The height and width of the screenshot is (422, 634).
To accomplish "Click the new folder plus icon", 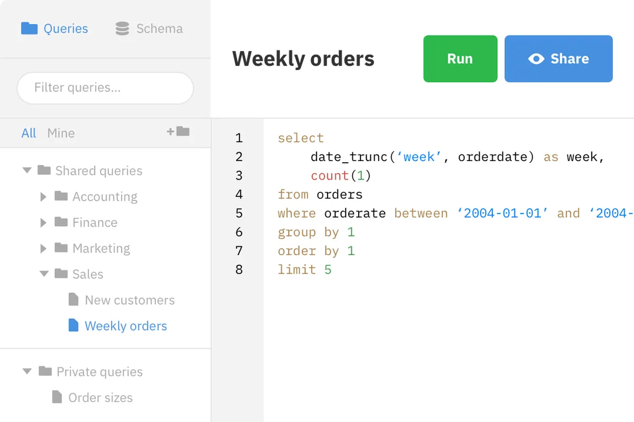I will coord(178,132).
